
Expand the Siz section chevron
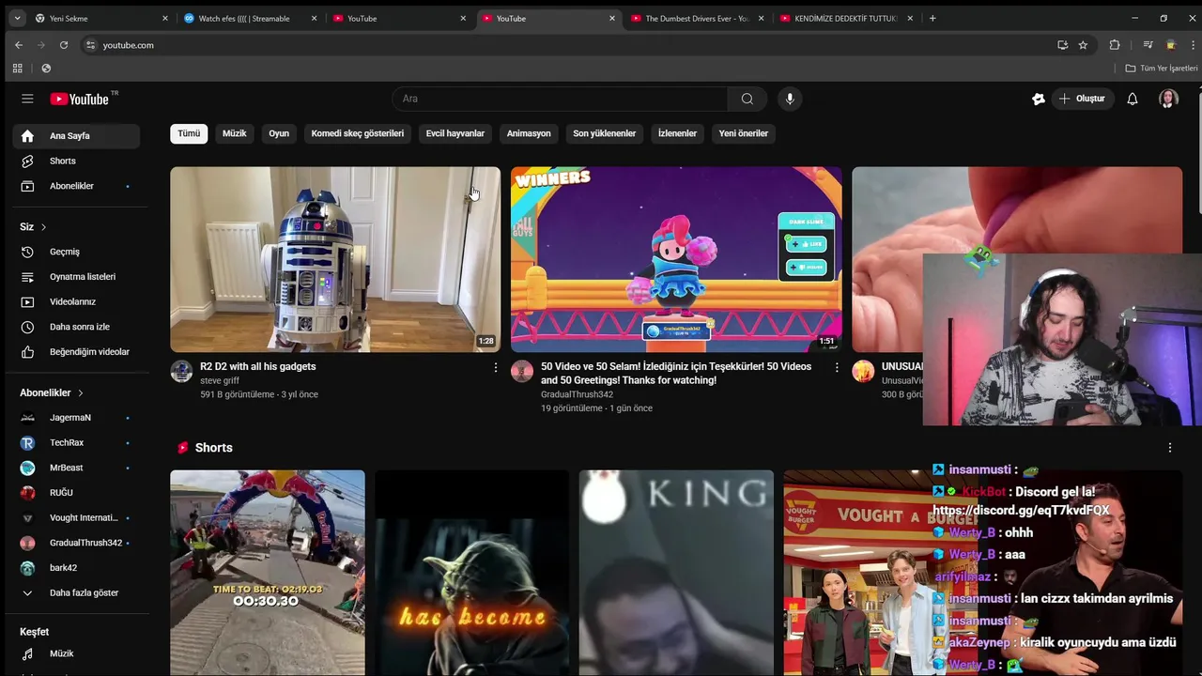tap(43, 227)
